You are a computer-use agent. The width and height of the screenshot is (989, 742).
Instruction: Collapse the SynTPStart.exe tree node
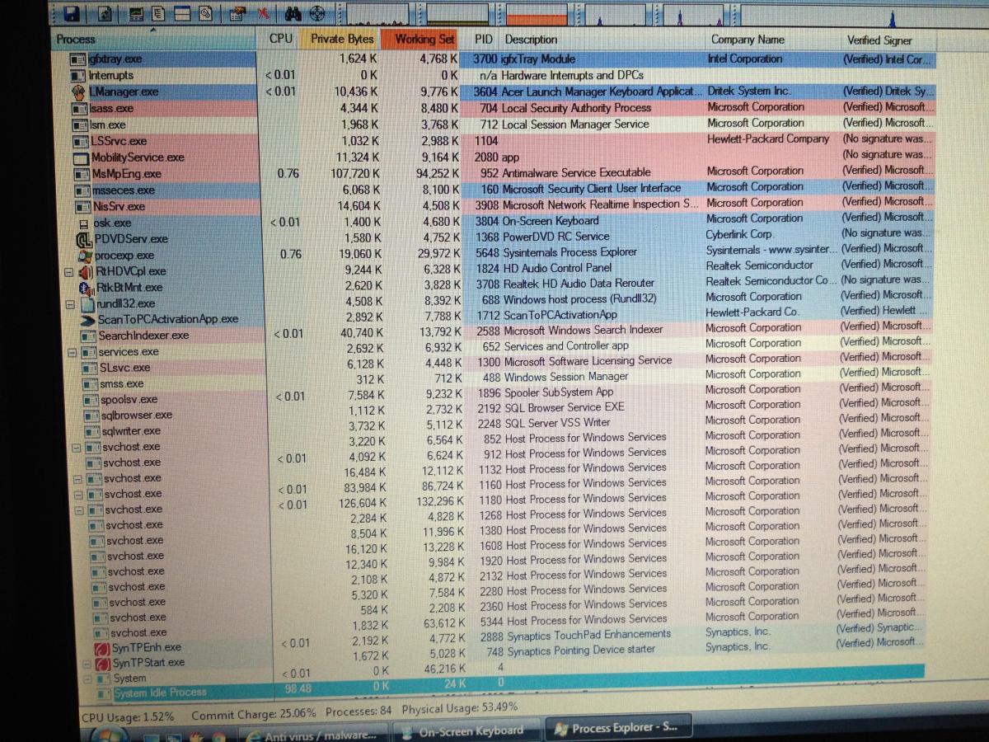coord(87,663)
